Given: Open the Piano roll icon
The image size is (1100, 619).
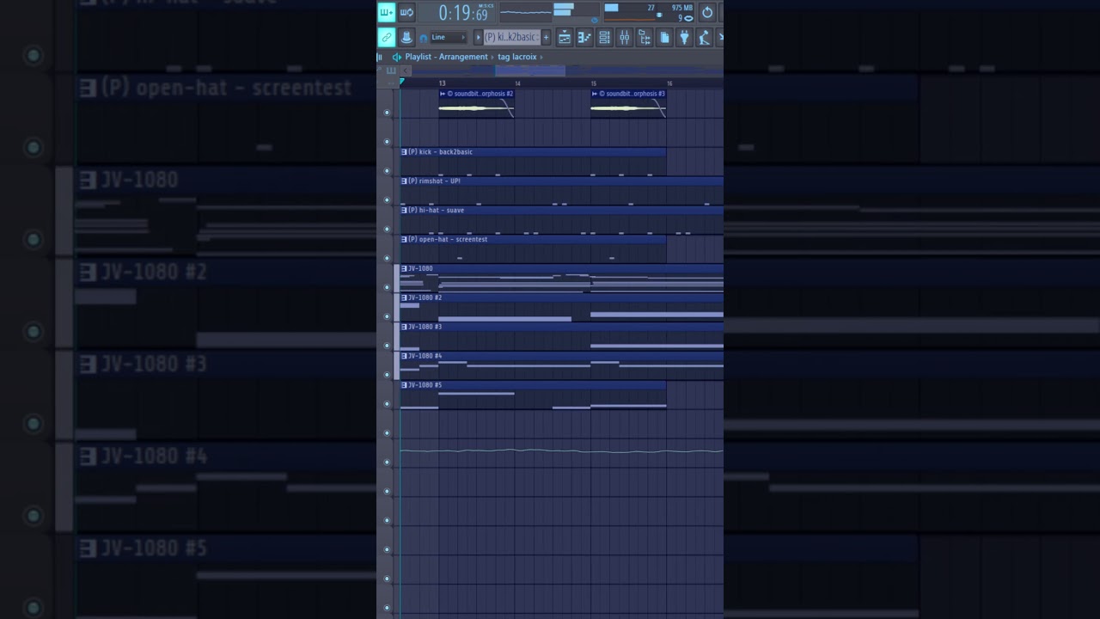Looking at the screenshot, I should [584, 37].
